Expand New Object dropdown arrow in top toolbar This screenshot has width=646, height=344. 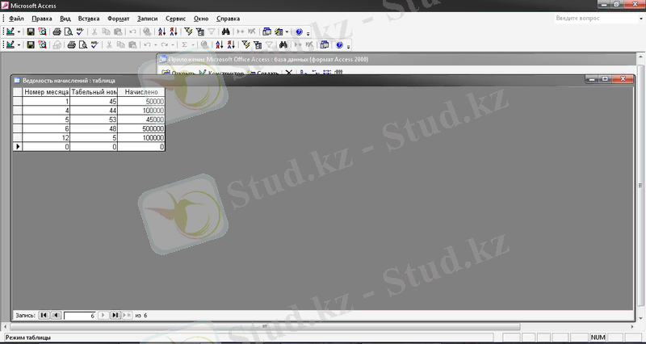click(x=287, y=31)
